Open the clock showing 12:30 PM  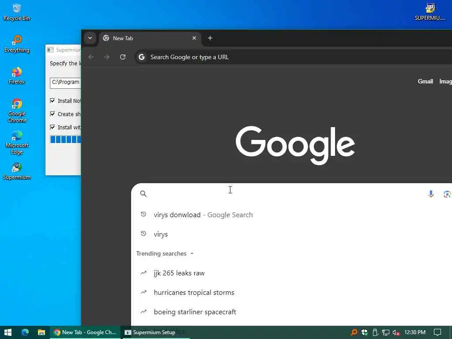pyautogui.click(x=415, y=332)
